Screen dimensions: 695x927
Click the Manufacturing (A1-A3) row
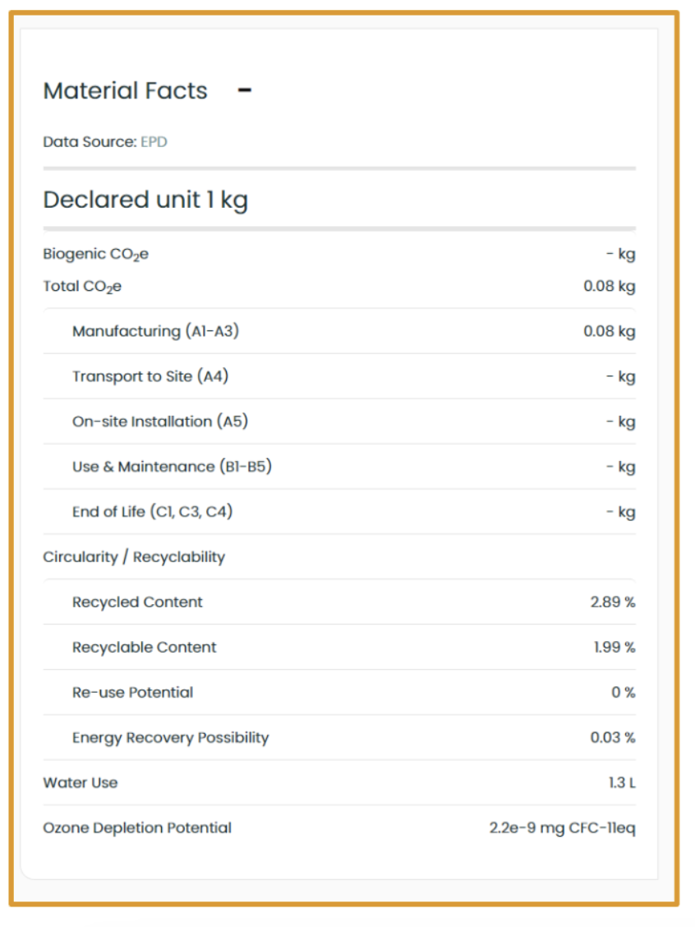[155, 331]
